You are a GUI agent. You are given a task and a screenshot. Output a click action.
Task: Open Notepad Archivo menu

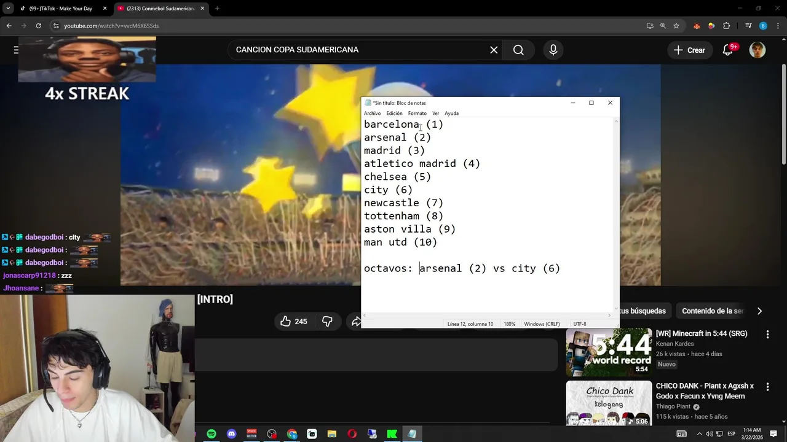(372, 114)
